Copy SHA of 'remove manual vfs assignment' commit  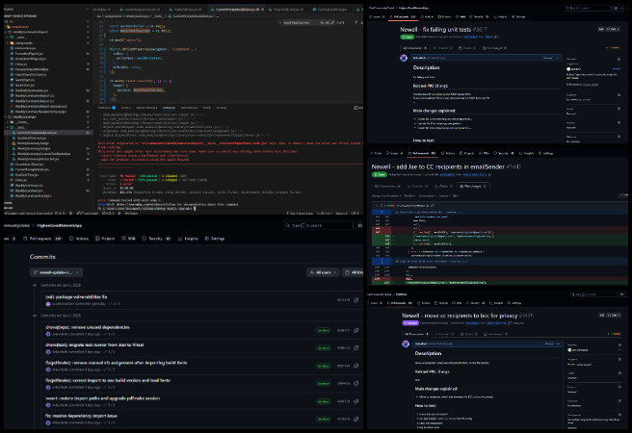[355, 366]
